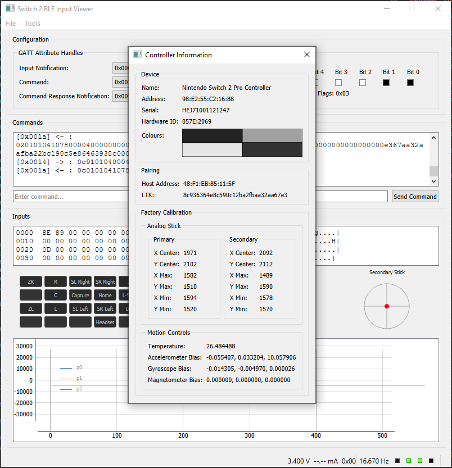The width and height of the screenshot is (452, 468).
Task: Click the Command Response Notification handle field
Action: pos(120,96)
